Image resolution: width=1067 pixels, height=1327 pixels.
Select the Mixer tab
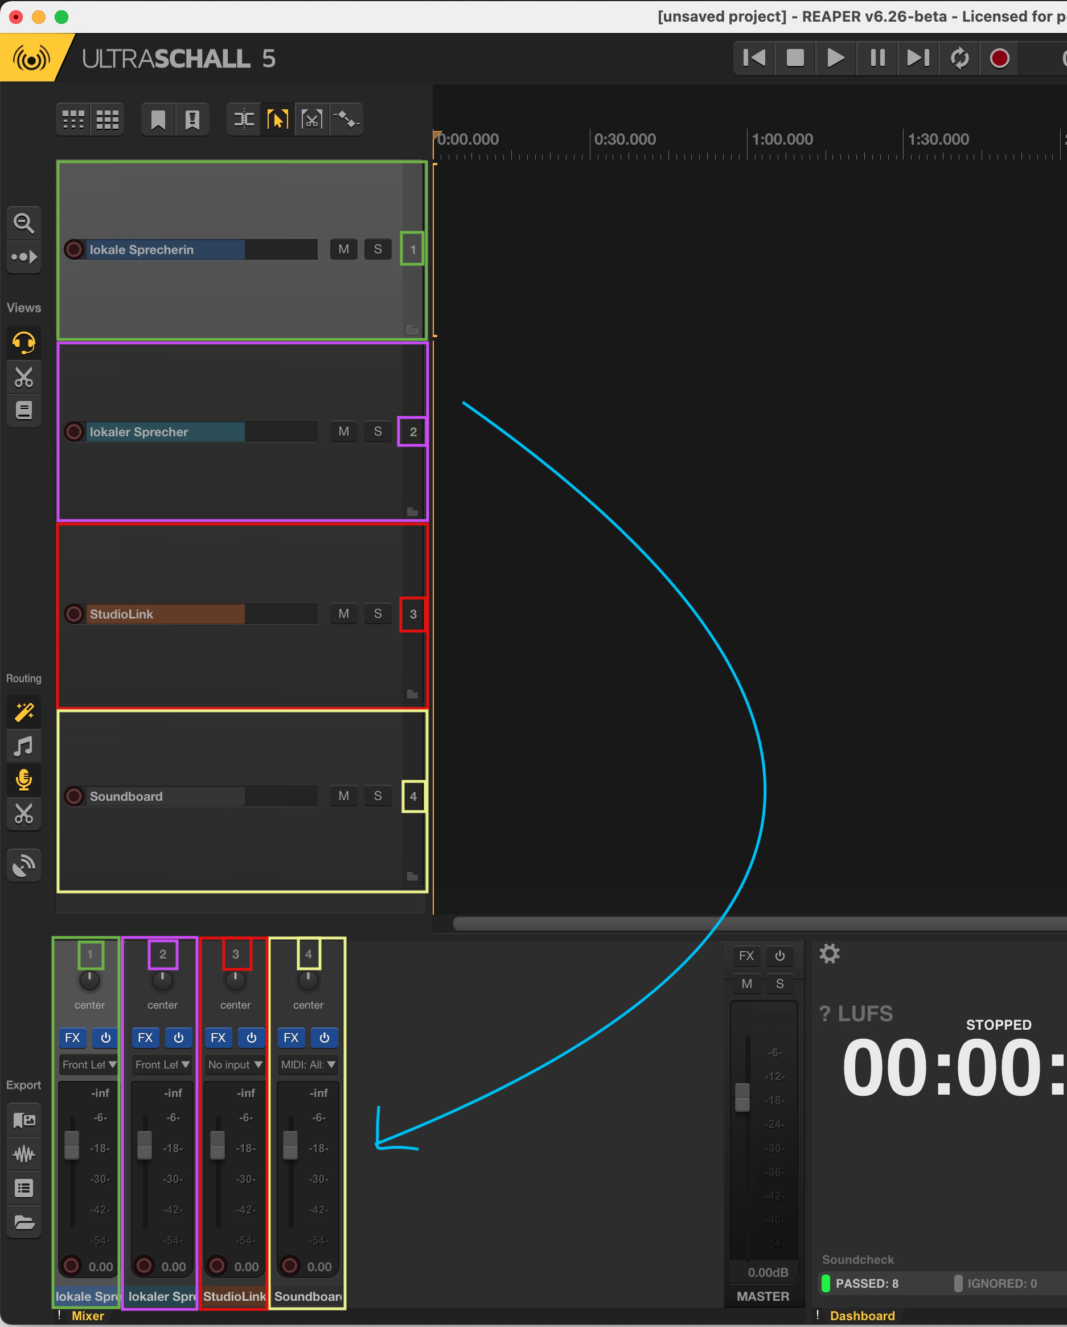click(87, 1316)
